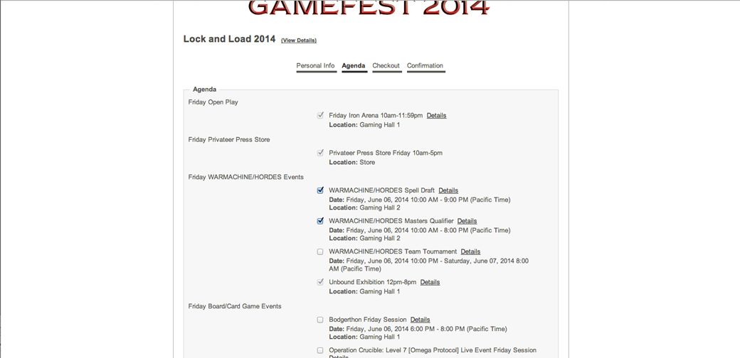Image resolution: width=740 pixels, height=358 pixels.
Task: View Details for Bodgerthon Friday Session
Action: (x=420, y=320)
